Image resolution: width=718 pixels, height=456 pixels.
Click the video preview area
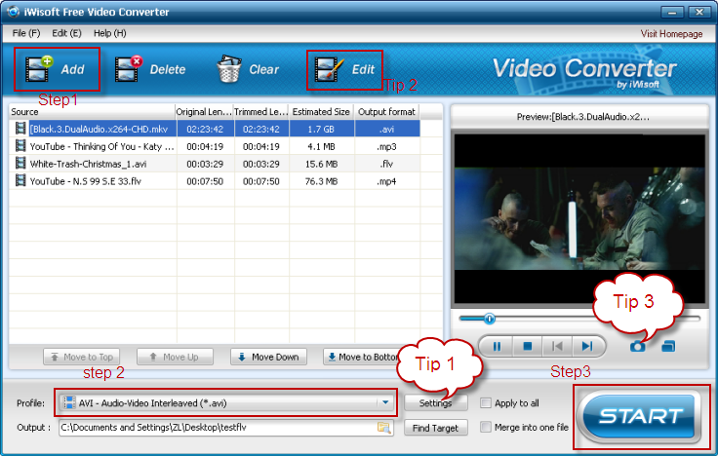click(579, 218)
